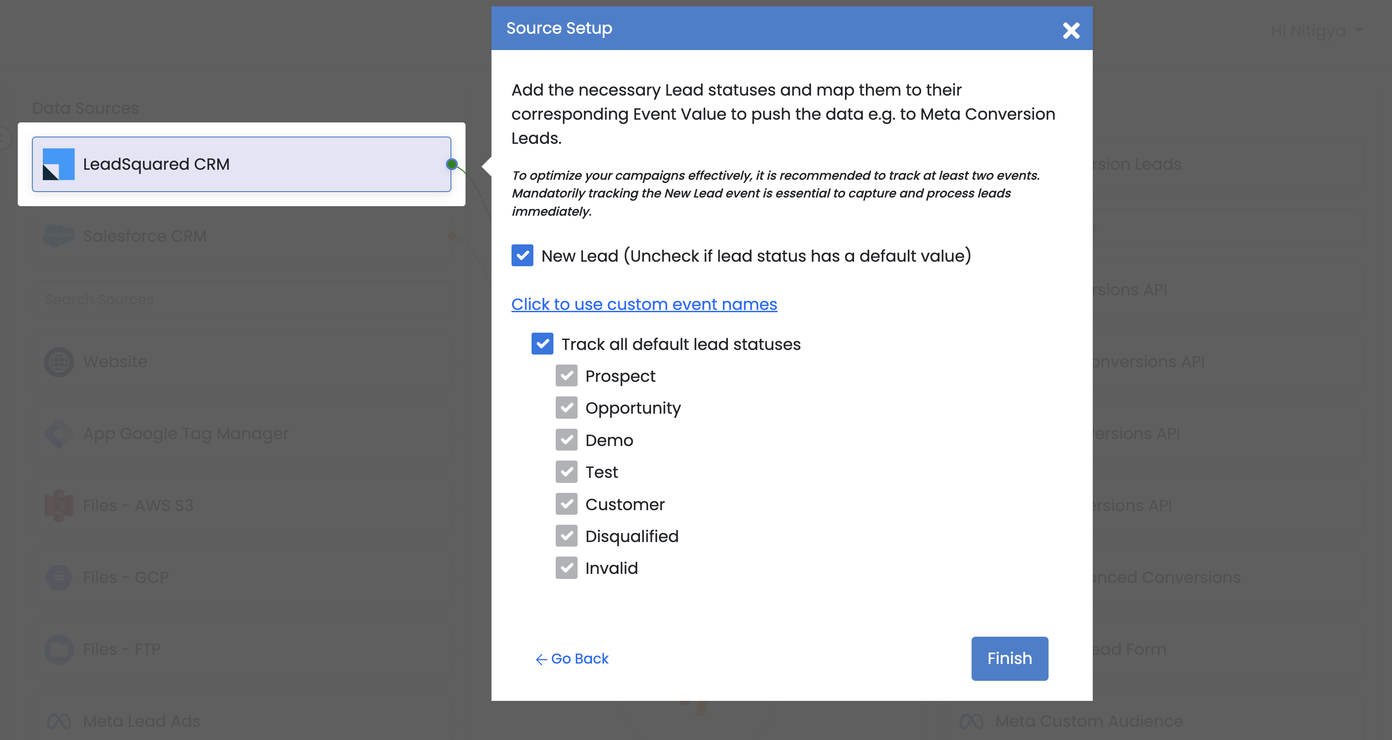Click to use custom event names link

pyautogui.click(x=644, y=304)
